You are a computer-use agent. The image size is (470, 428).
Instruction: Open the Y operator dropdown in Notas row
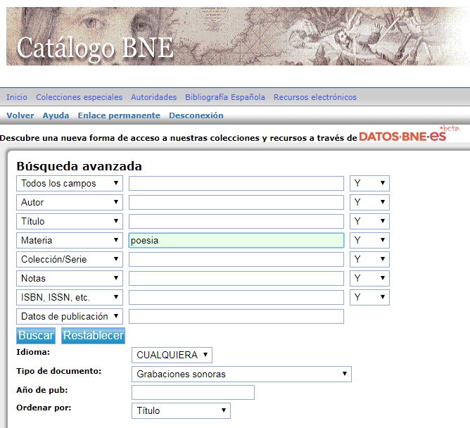pyautogui.click(x=369, y=278)
